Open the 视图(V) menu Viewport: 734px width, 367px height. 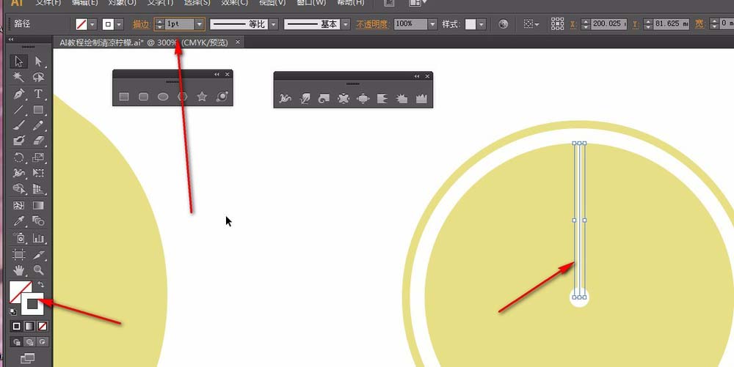click(x=272, y=3)
